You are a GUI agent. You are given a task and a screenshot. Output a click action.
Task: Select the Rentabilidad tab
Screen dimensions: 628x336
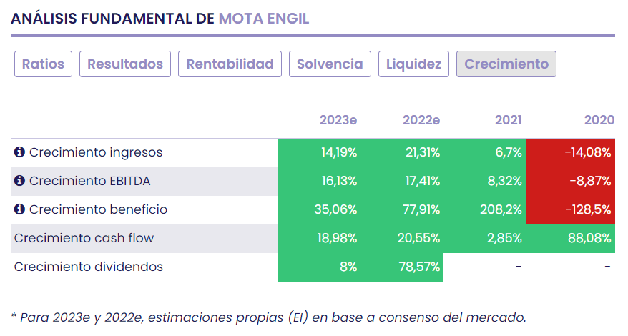click(230, 64)
